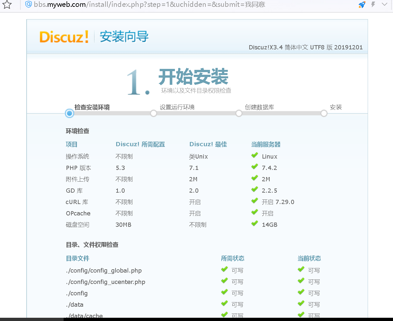The width and height of the screenshot is (393, 321).
Task: Click config_ucenter.php current status check
Action: 301,281
